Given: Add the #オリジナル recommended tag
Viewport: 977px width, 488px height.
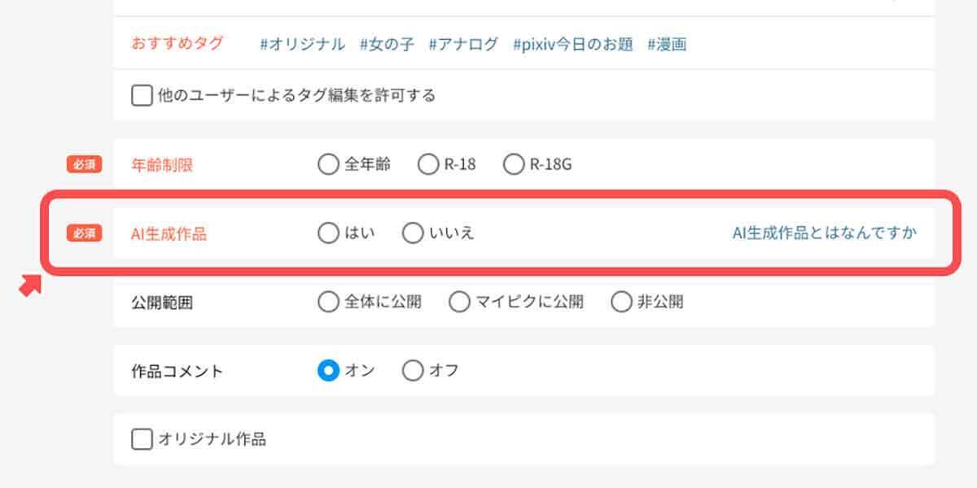Looking at the screenshot, I should click(302, 45).
